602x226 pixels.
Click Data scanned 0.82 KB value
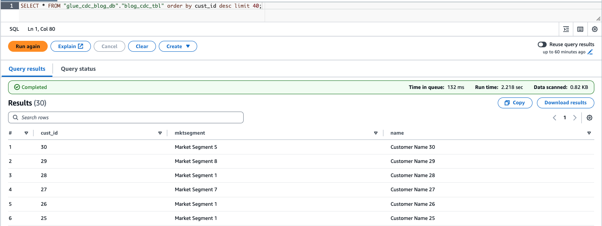point(579,87)
